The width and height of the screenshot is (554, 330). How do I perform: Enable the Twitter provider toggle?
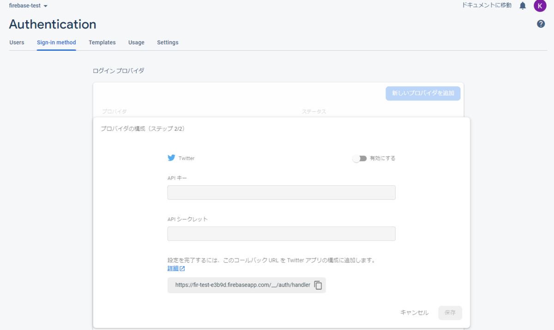(359, 158)
